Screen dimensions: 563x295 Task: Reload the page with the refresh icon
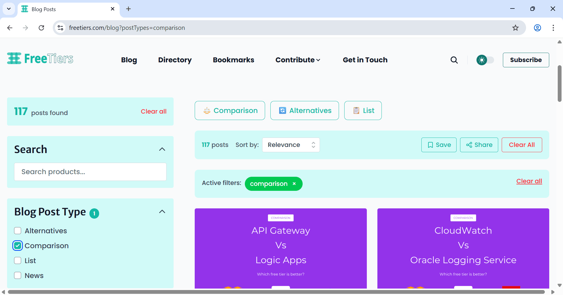pos(41,28)
